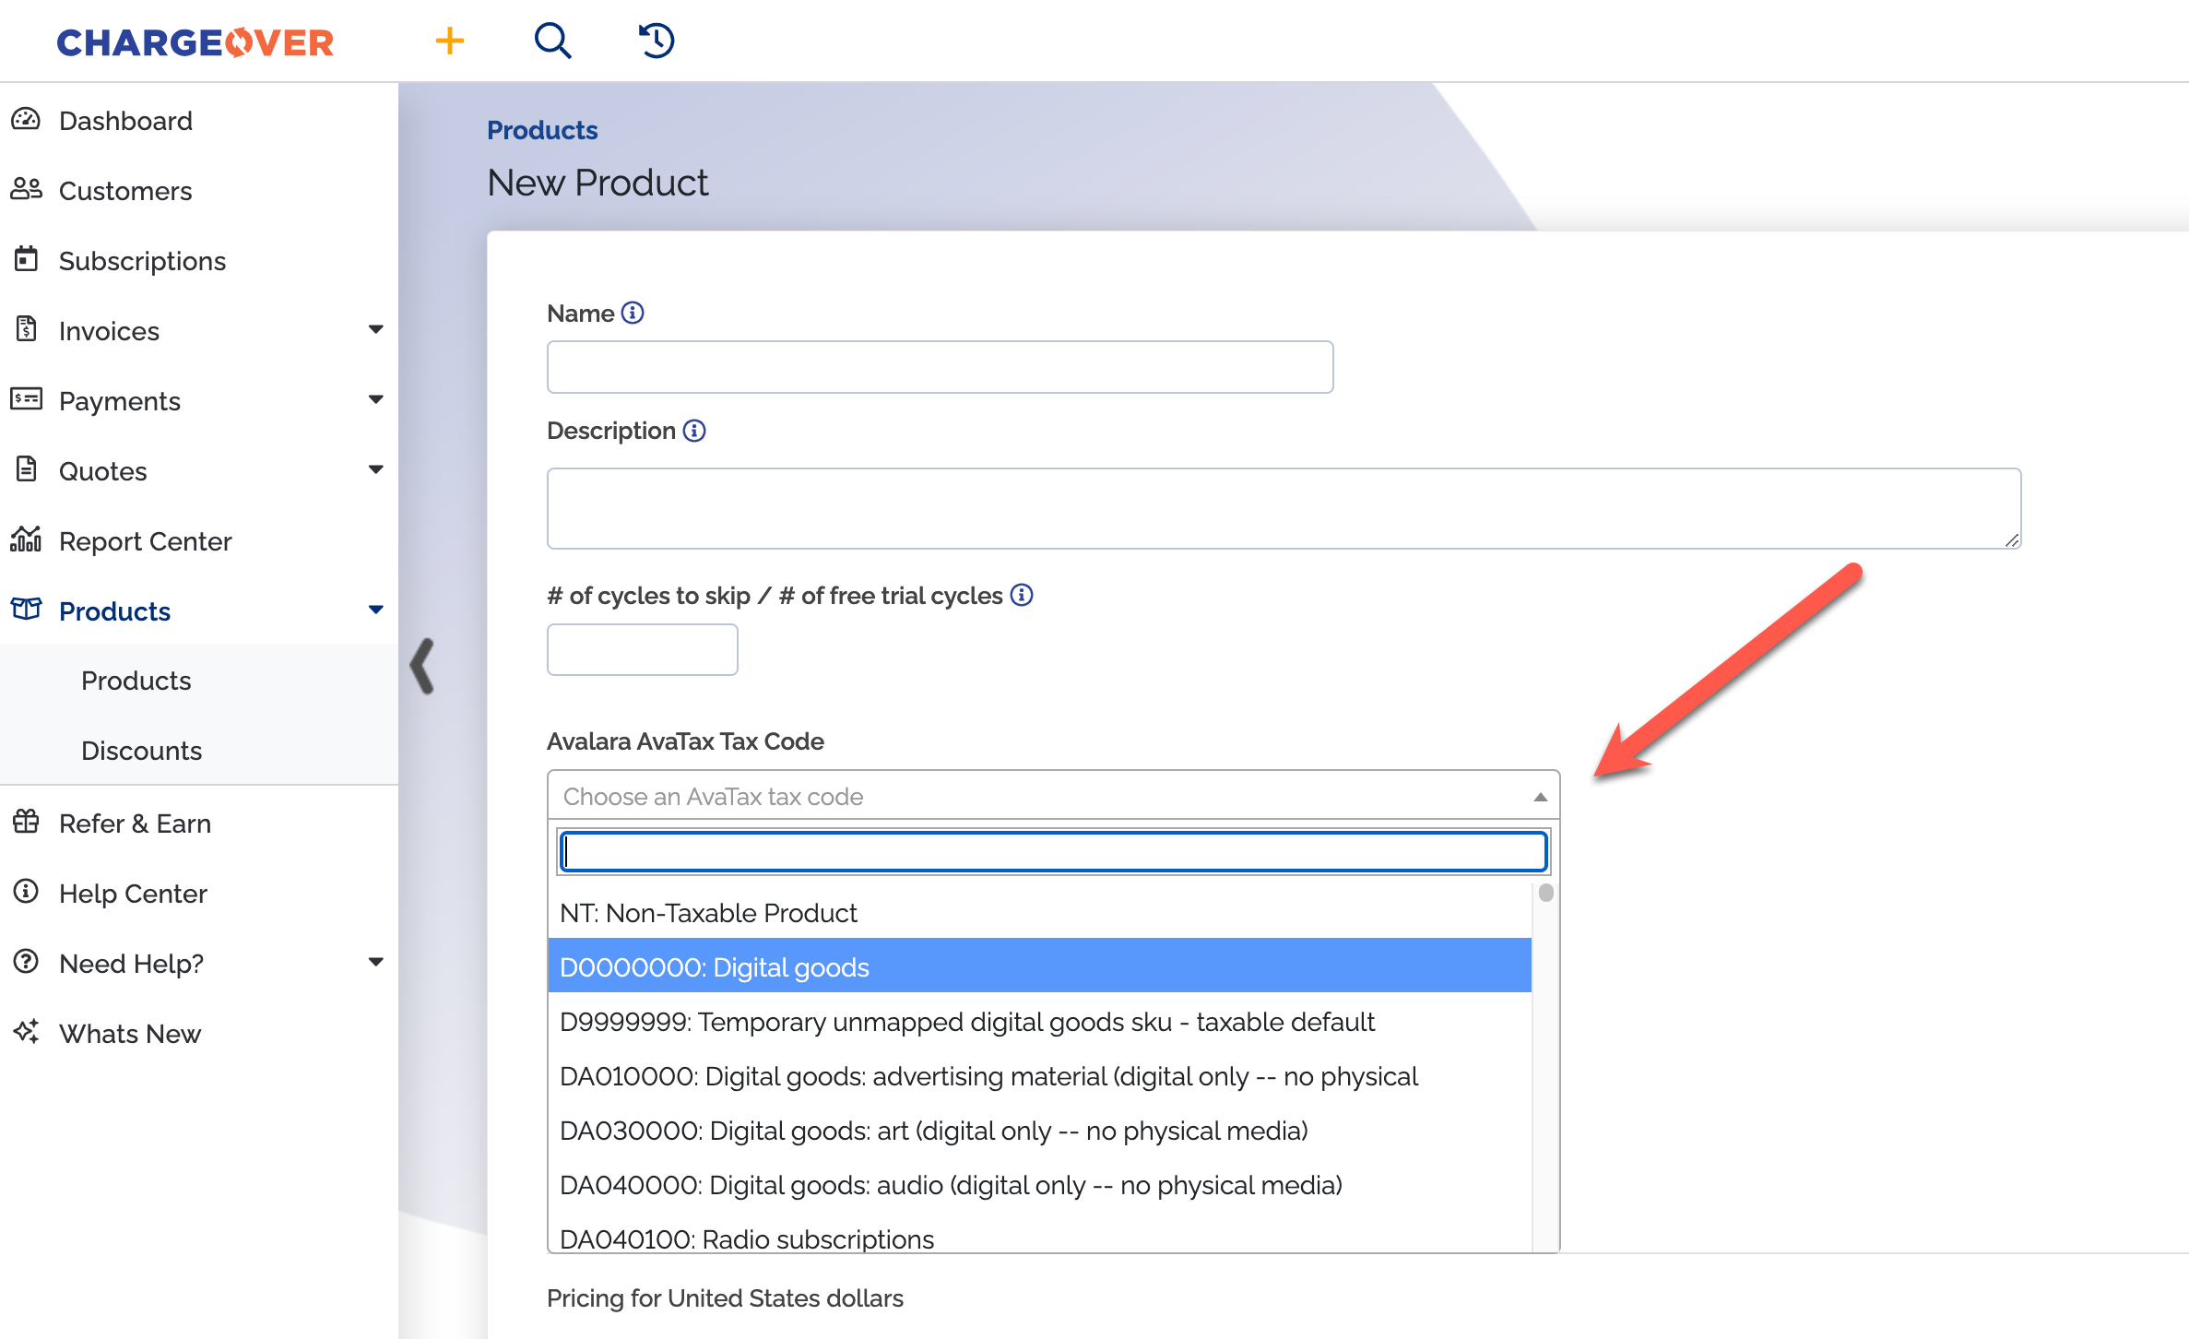Expand the Payments menu arrow

pos(375,400)
